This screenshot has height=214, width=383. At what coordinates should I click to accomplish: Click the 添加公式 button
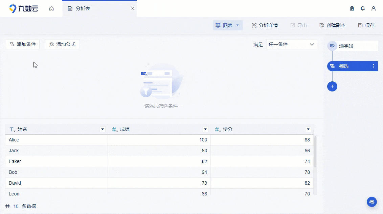tap(62, 44)
